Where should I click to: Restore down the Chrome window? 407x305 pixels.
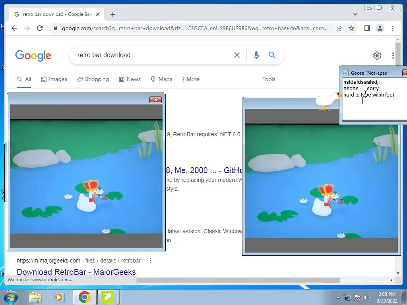[379, 8]
